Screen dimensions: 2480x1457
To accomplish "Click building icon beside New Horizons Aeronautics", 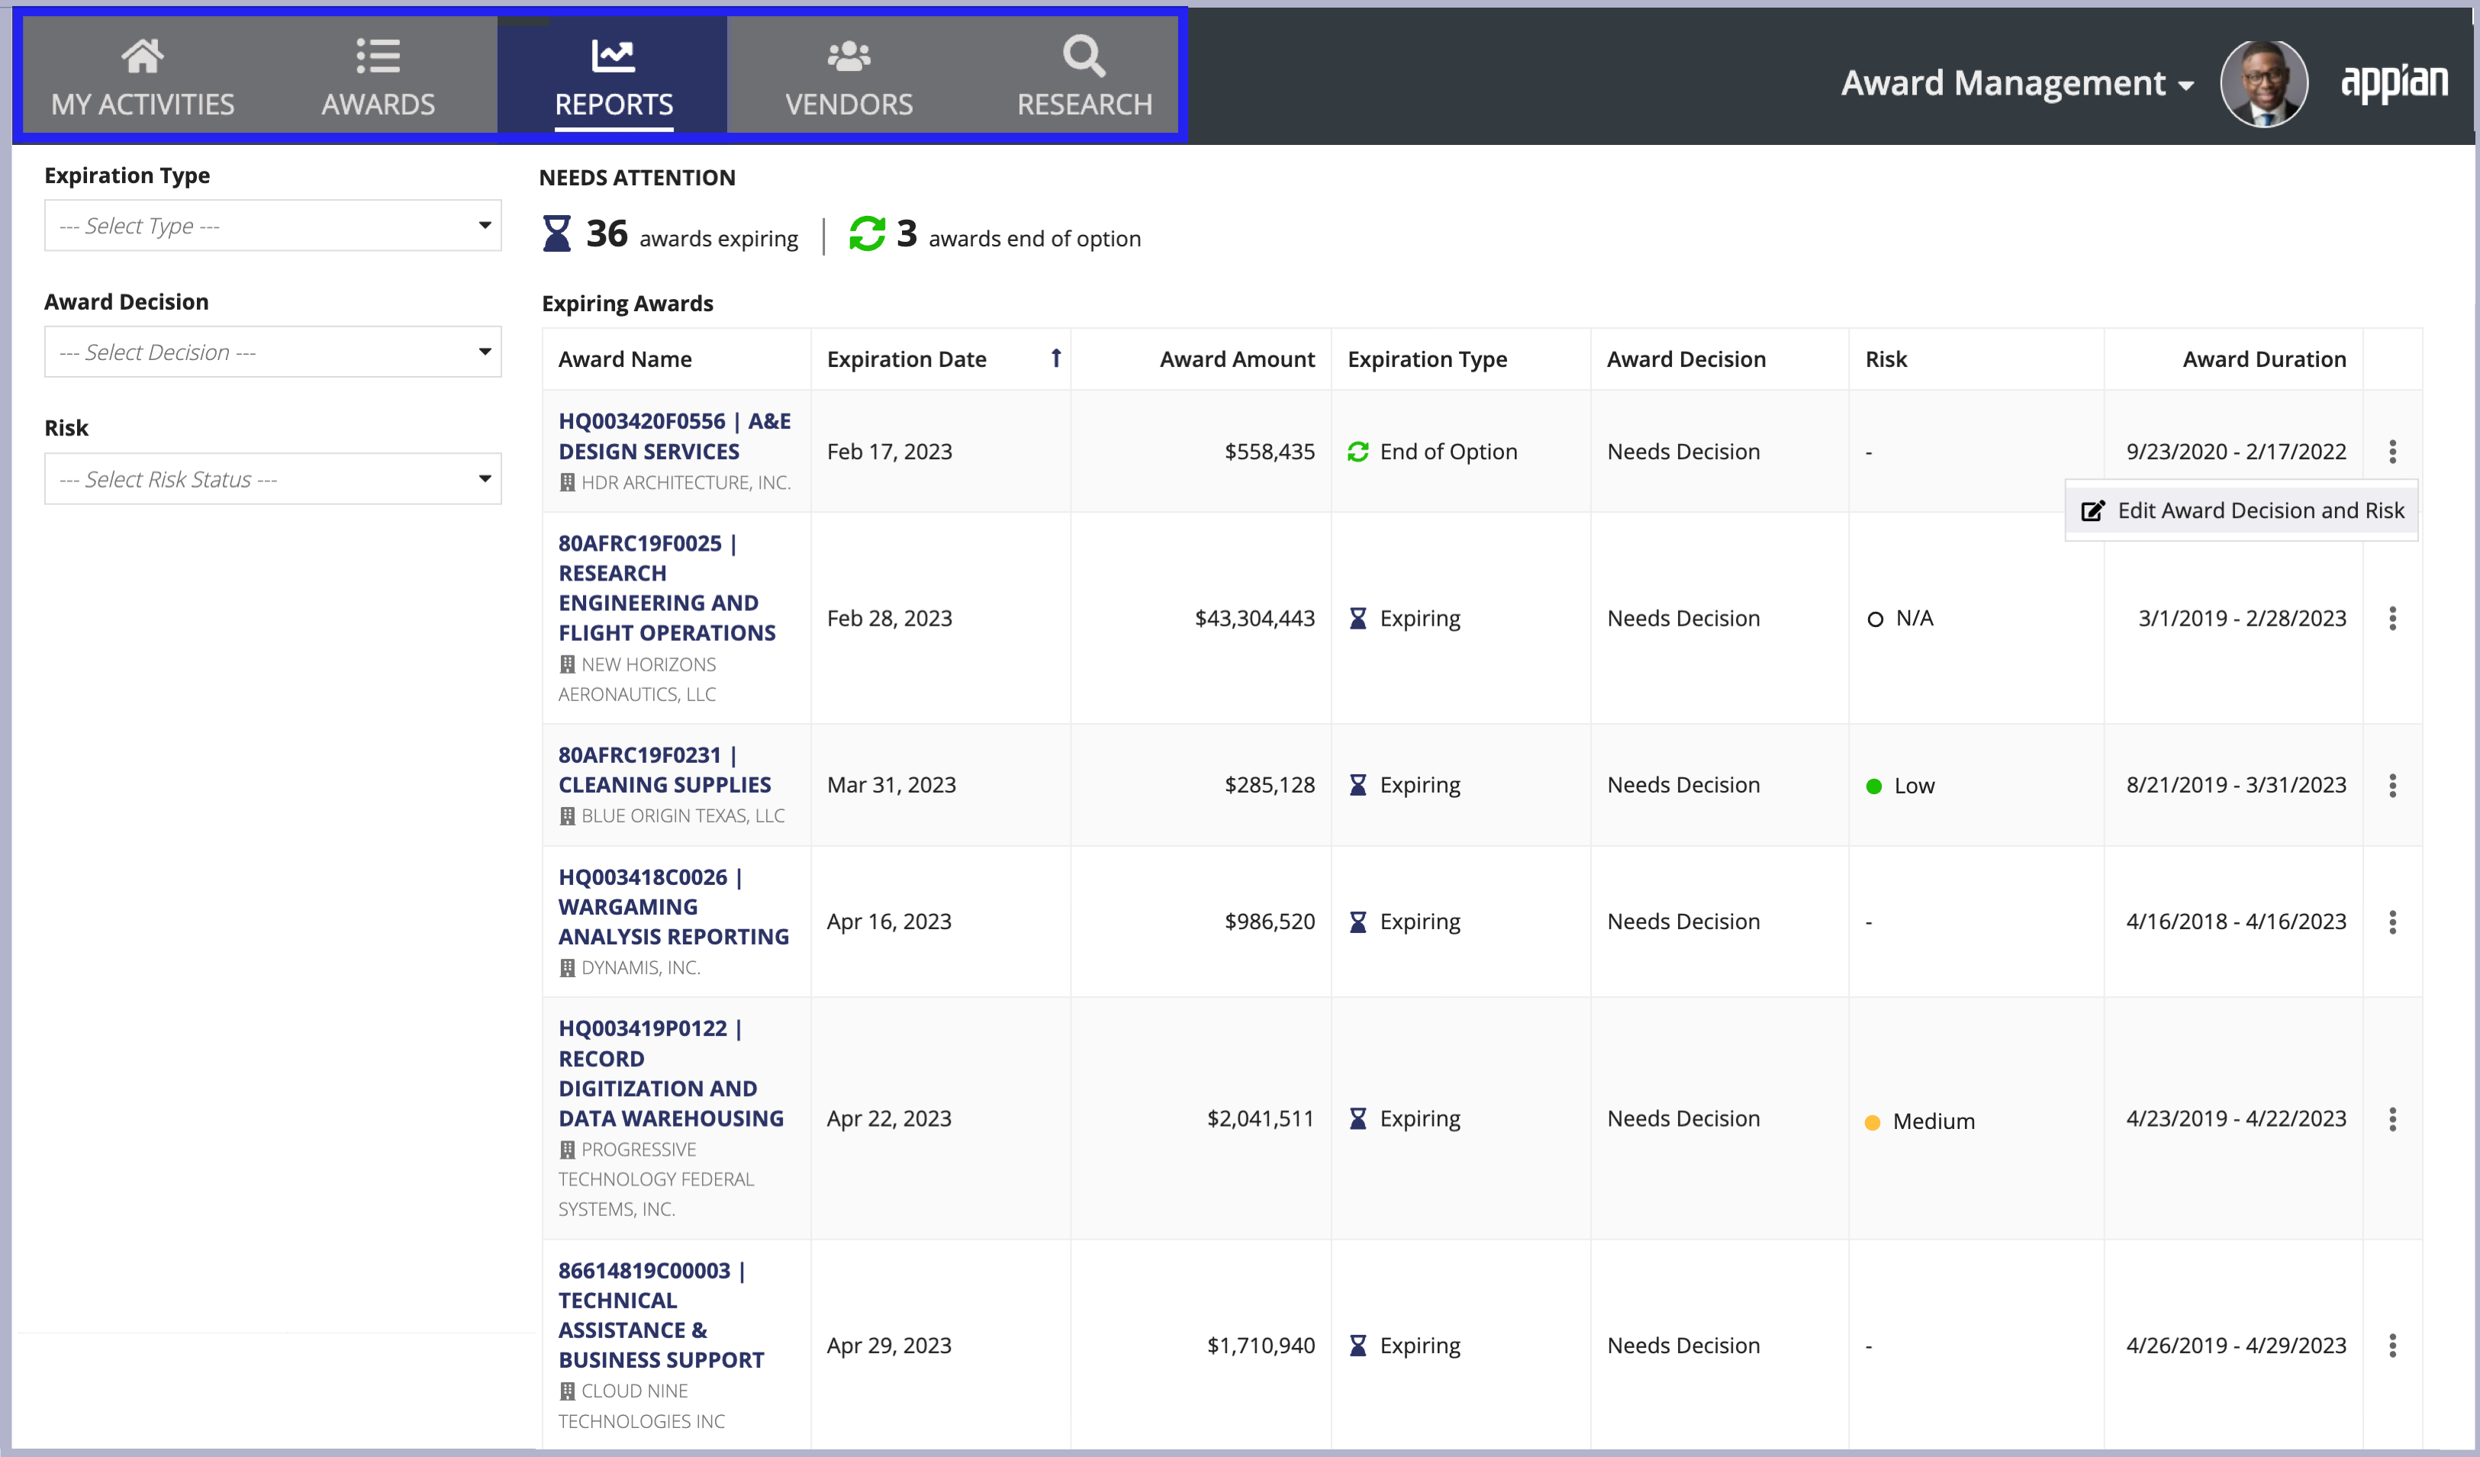I will 567,664.
